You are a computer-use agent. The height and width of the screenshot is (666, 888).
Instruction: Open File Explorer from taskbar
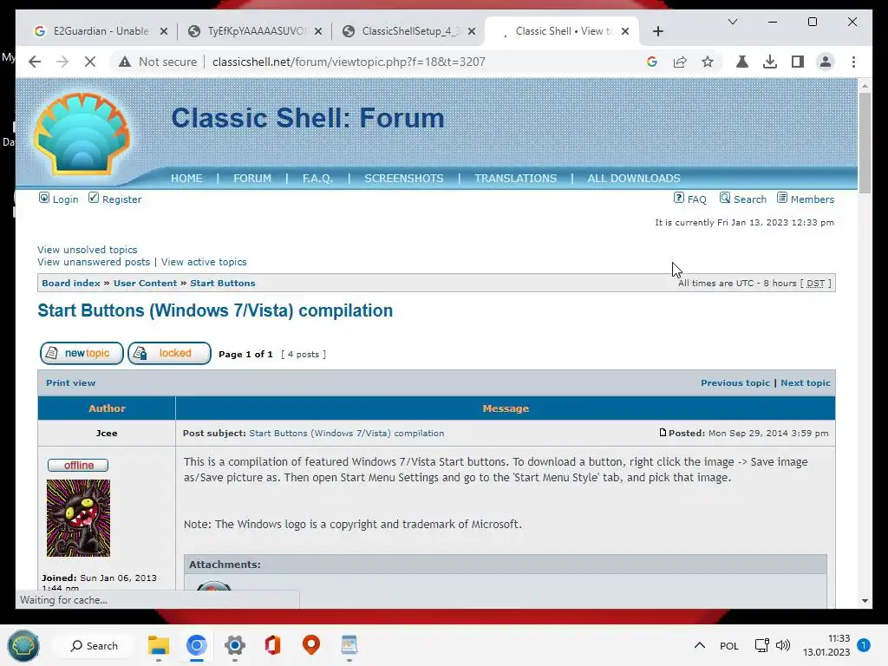[x=159, y=645]
